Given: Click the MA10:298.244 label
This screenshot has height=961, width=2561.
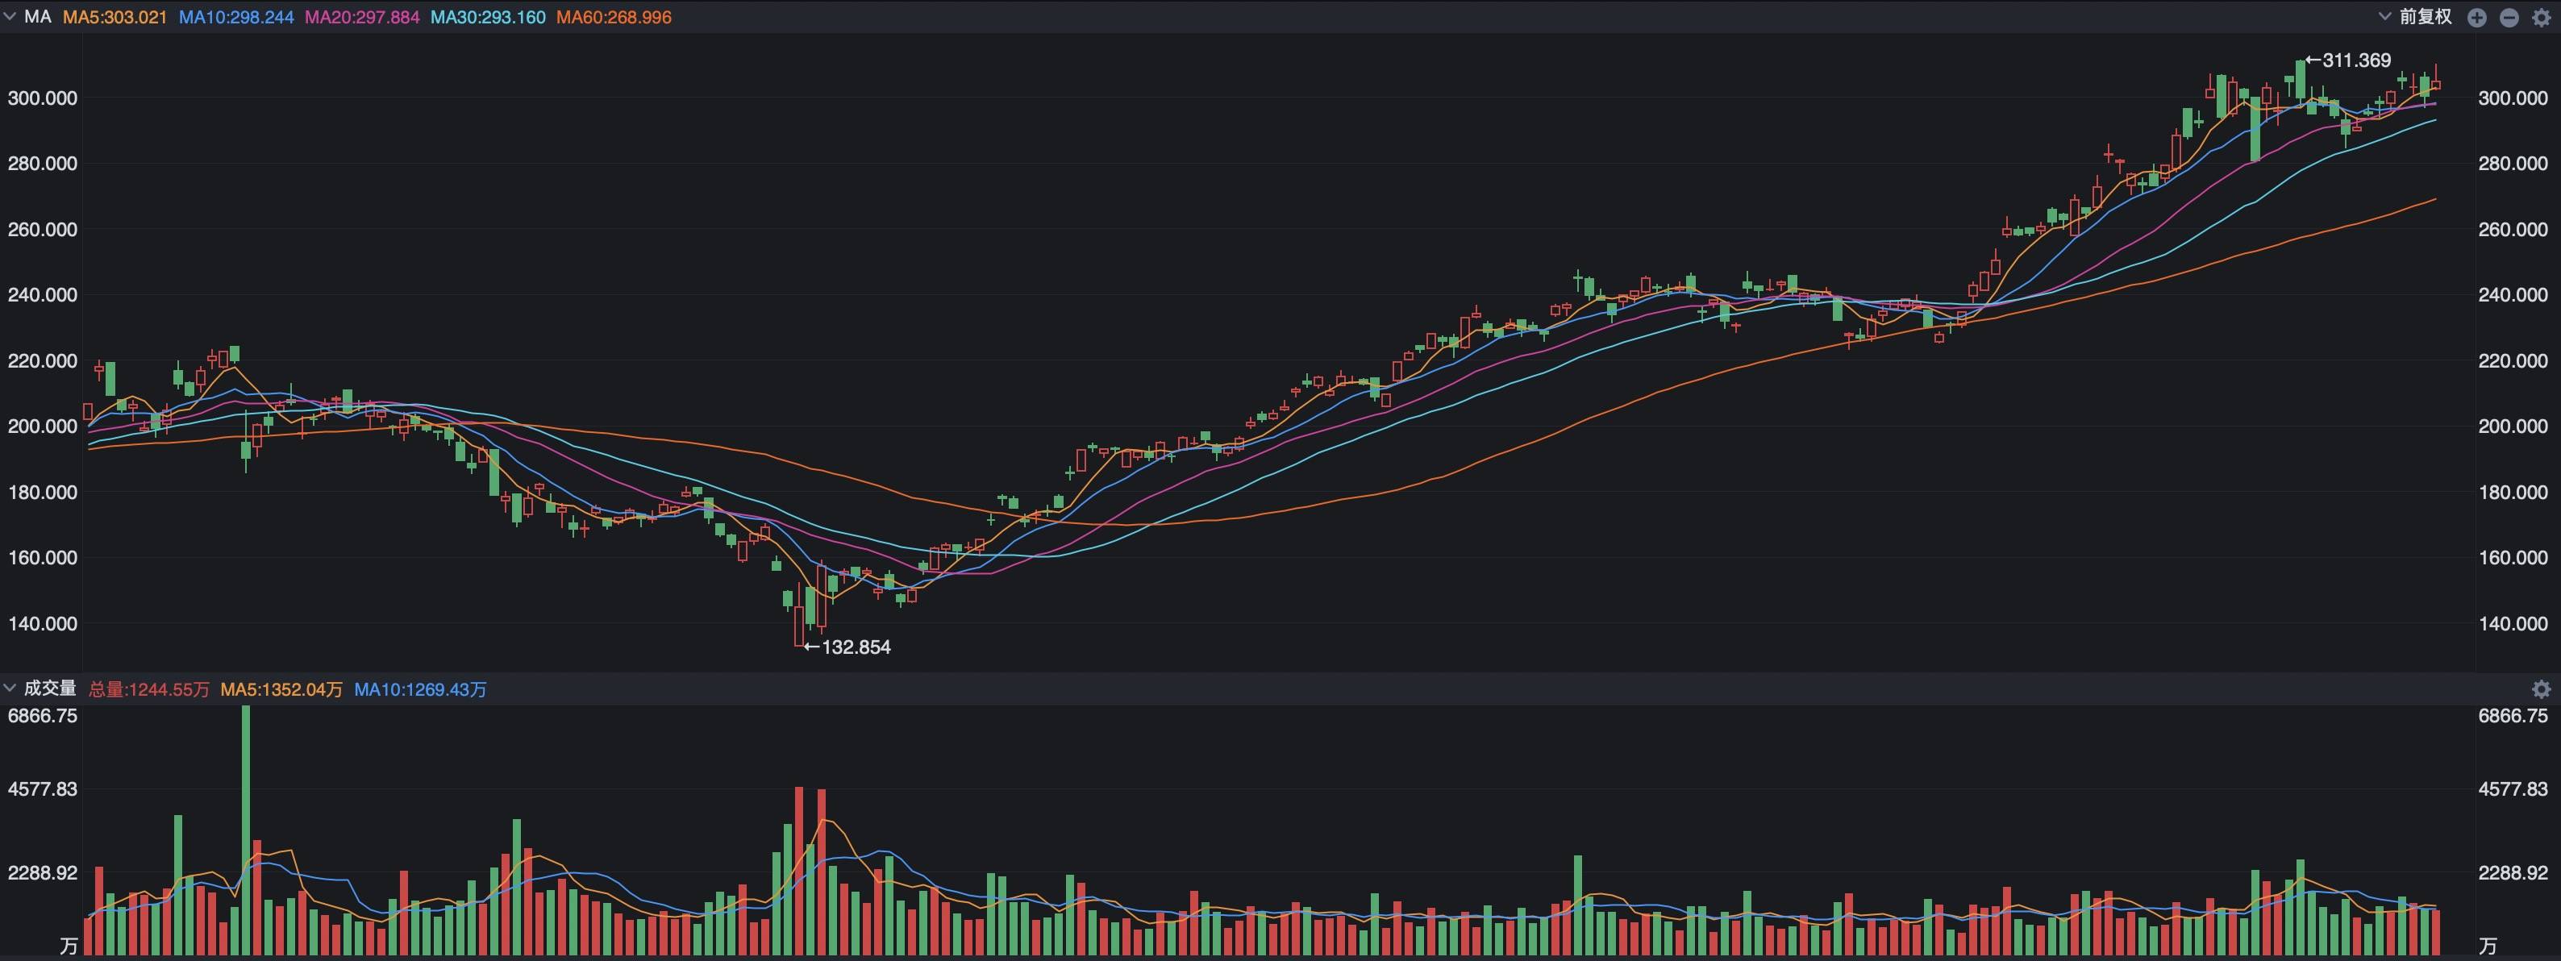Looking at the screenshot, I should pyautogui.click(x=235, y=18).
